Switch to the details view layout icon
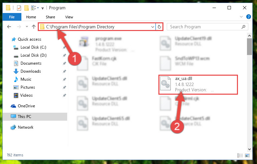 point(240,155)
